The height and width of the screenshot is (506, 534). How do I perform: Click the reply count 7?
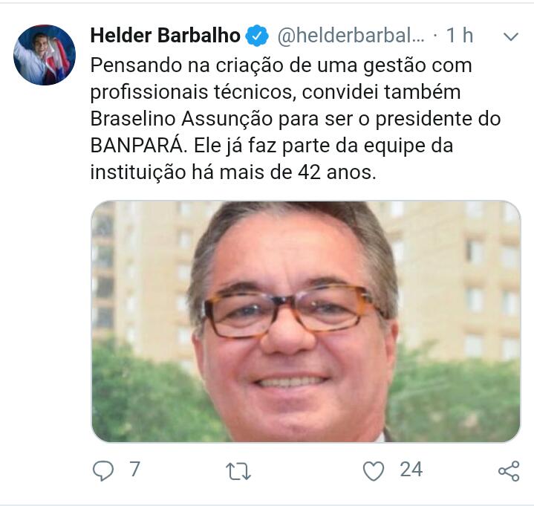(135, 469)
